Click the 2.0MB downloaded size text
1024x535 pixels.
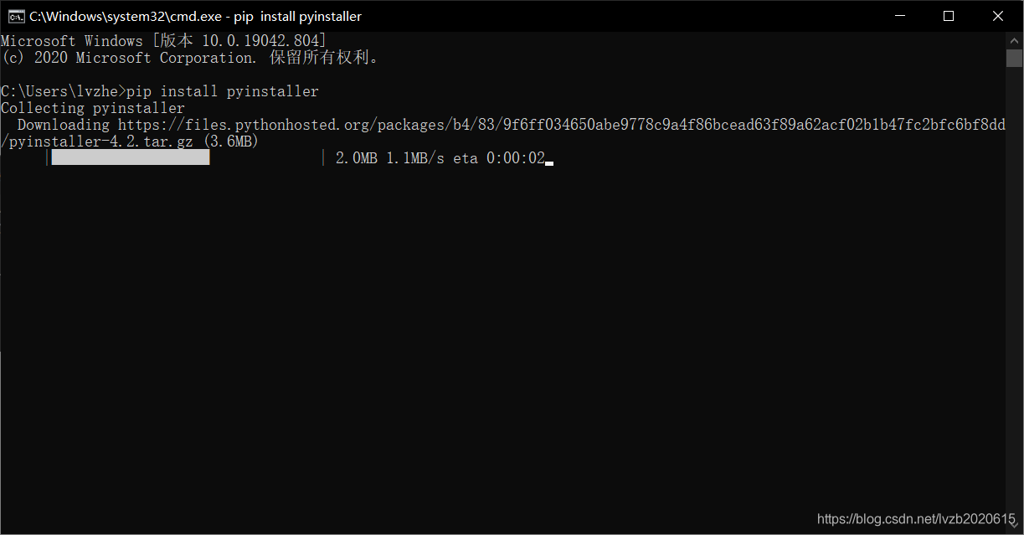[355, 157]
